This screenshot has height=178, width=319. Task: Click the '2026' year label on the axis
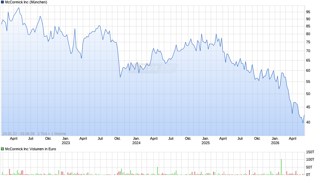click(275, 143)
